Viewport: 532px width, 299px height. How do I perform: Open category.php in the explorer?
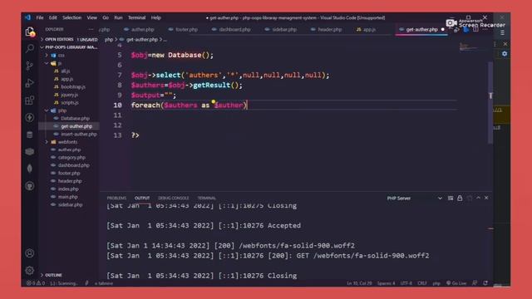pos(71,158)
